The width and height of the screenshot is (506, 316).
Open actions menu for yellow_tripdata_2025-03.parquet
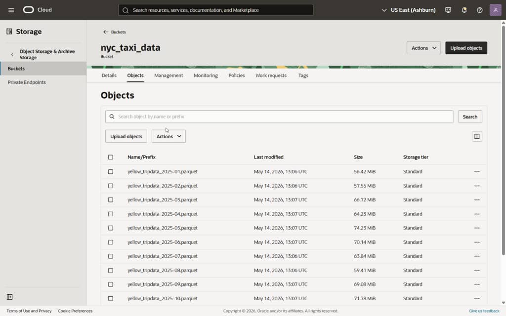pos(477,200)
